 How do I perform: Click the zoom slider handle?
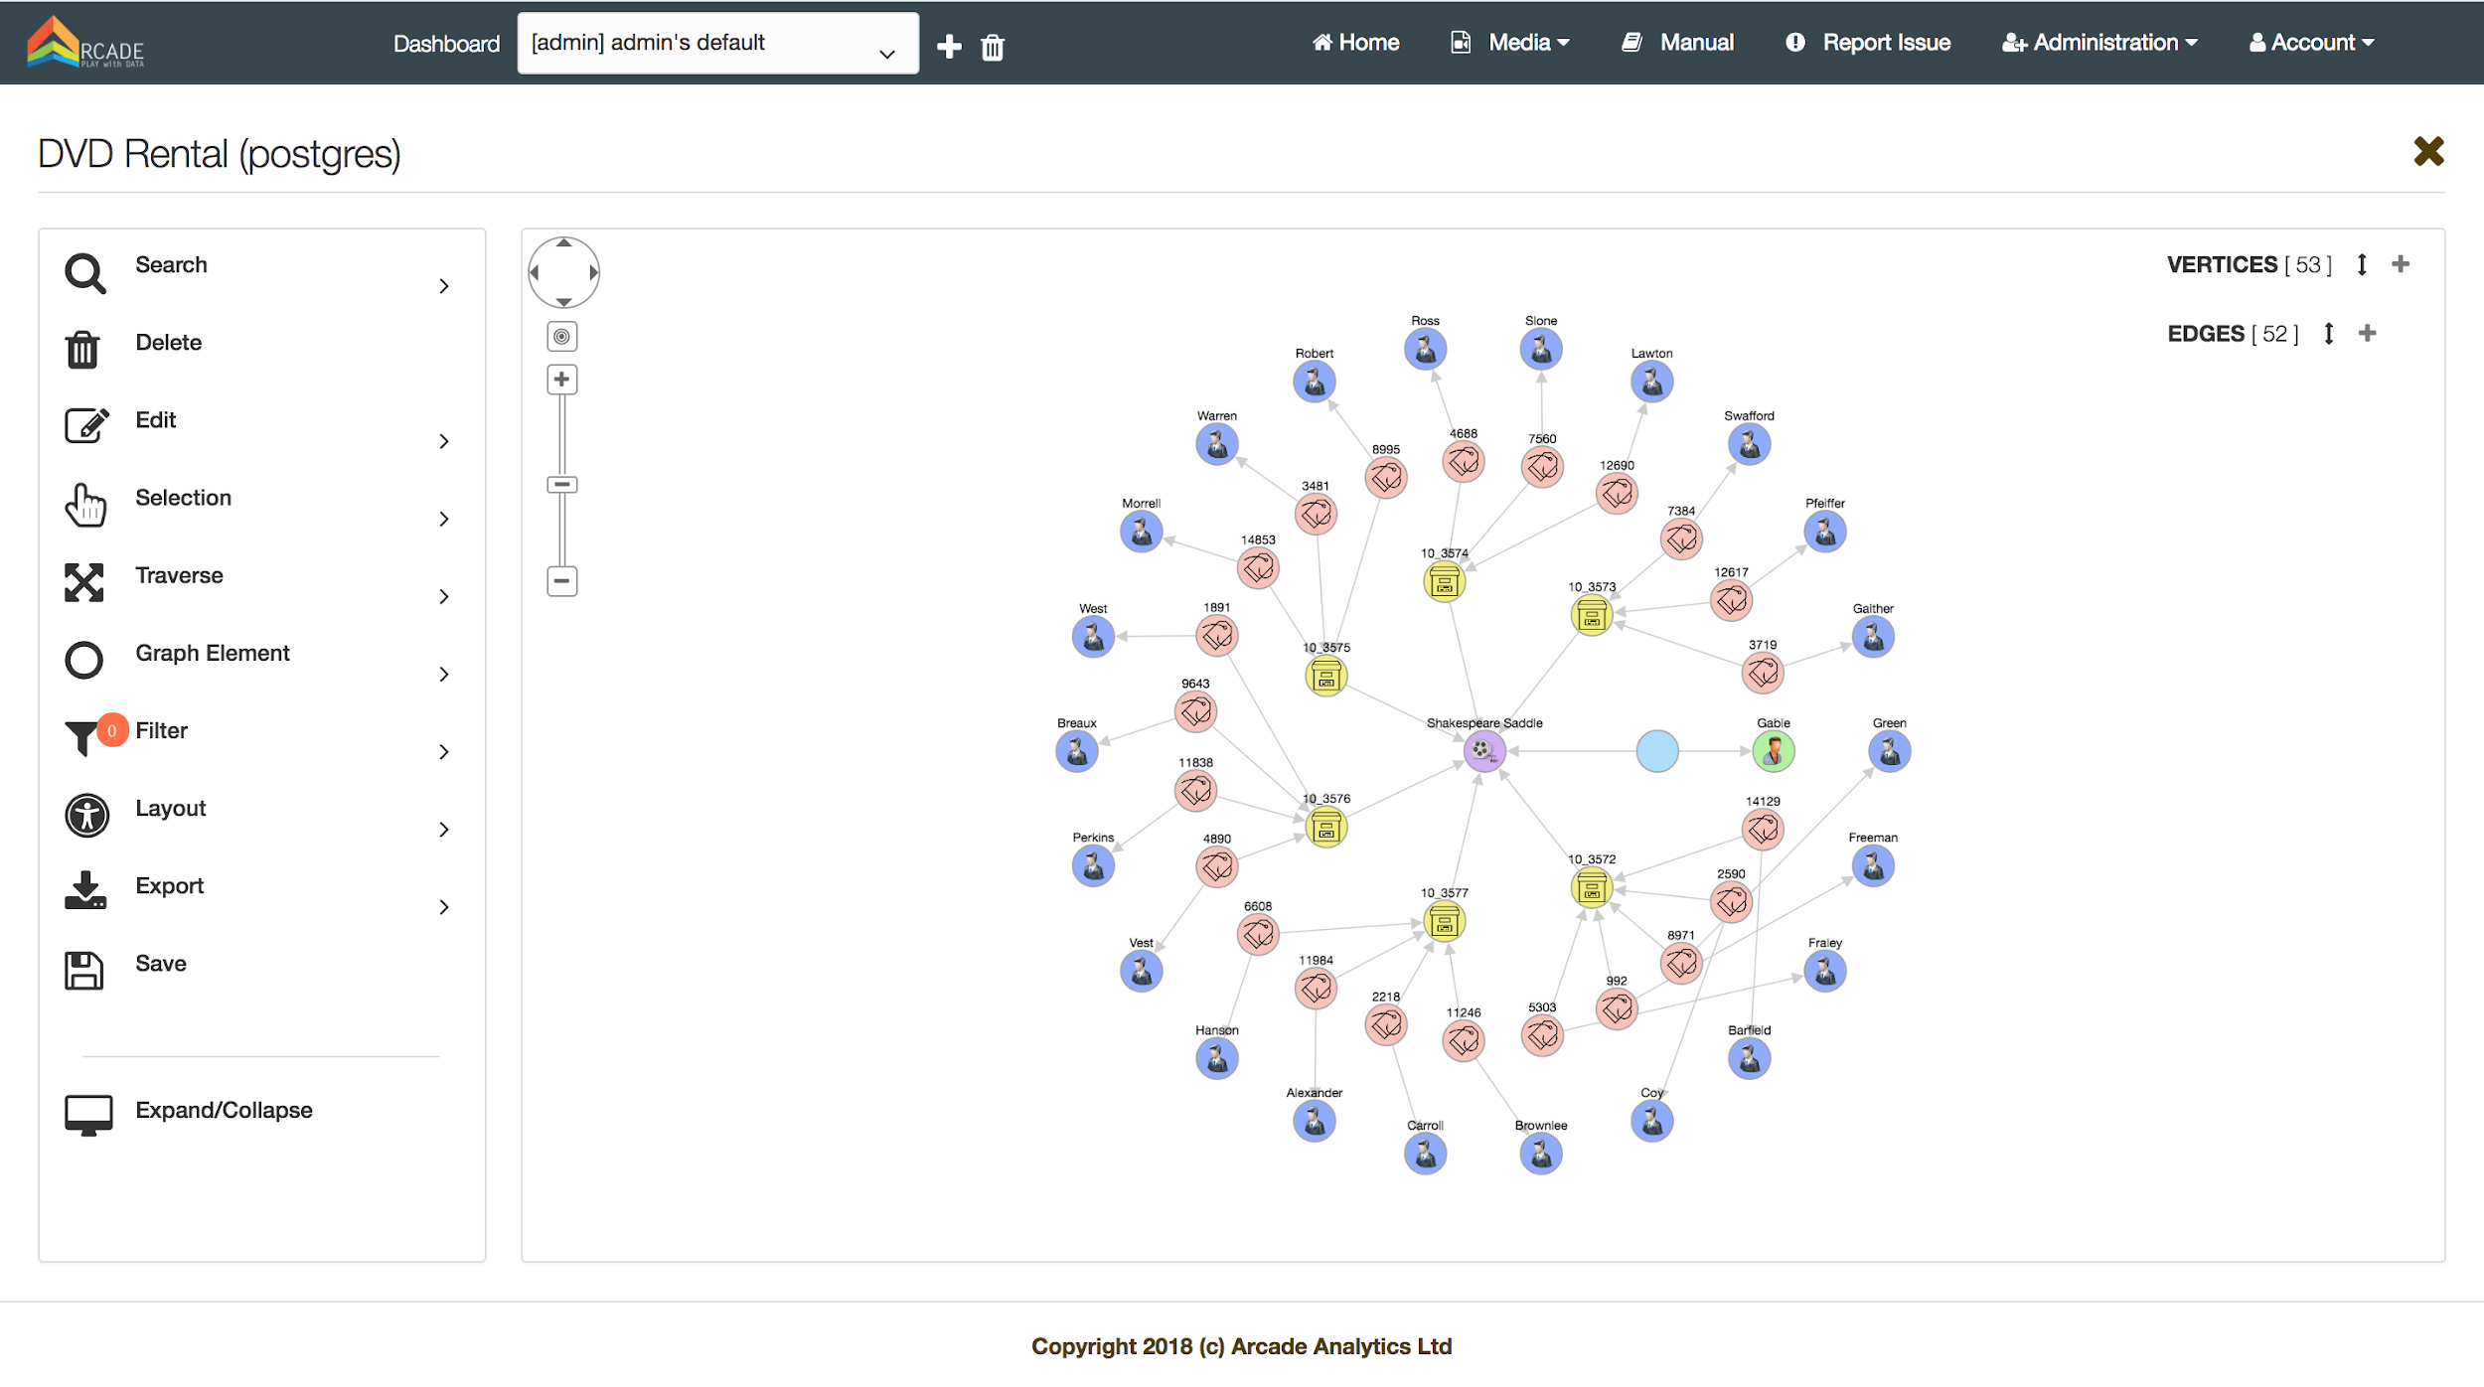(x=562, y=485)
